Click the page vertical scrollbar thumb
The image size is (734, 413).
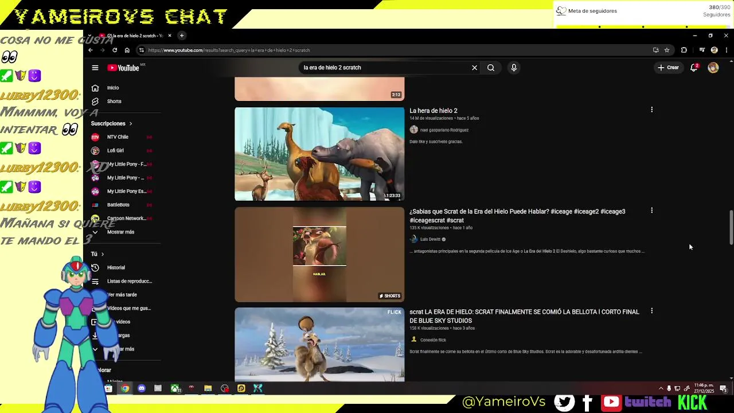click(x=731, y=227)
